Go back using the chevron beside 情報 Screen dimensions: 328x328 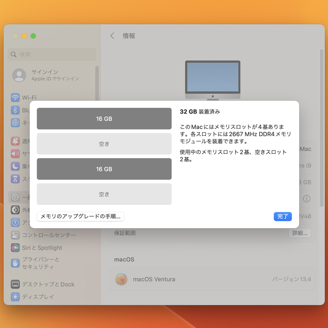112,36
